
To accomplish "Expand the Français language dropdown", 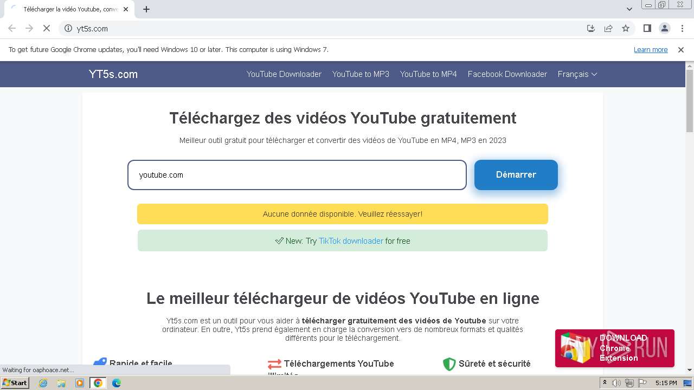I will tap(577, 74).
